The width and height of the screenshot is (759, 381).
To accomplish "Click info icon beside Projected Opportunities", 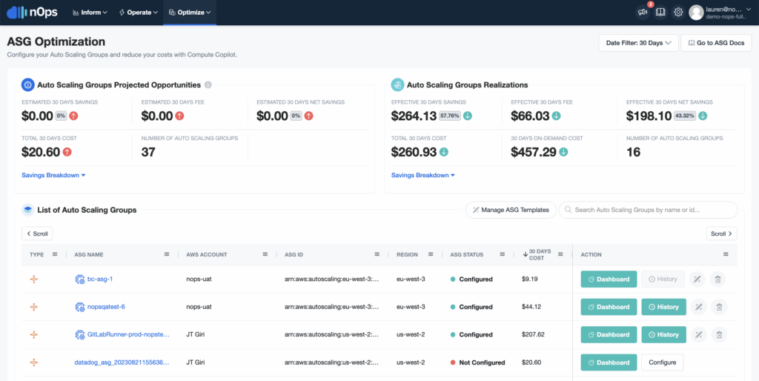I will (x=208, y=85).
